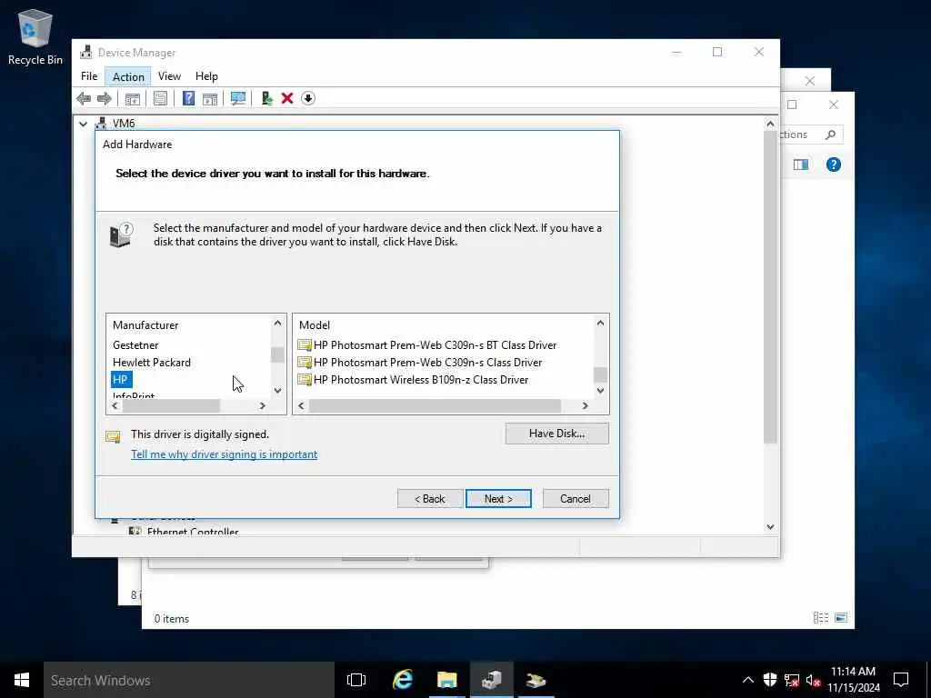Click the Back arrow in Device Manager toolbar
This screenshot has width=931, height=698.
(84, 98)
